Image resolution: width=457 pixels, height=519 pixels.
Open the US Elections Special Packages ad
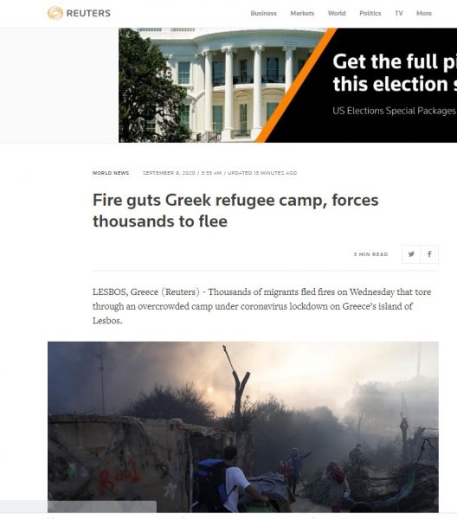[394, 111]
